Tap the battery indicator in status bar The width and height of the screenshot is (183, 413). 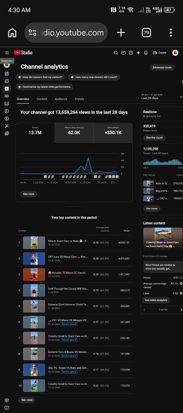point(169,10)
